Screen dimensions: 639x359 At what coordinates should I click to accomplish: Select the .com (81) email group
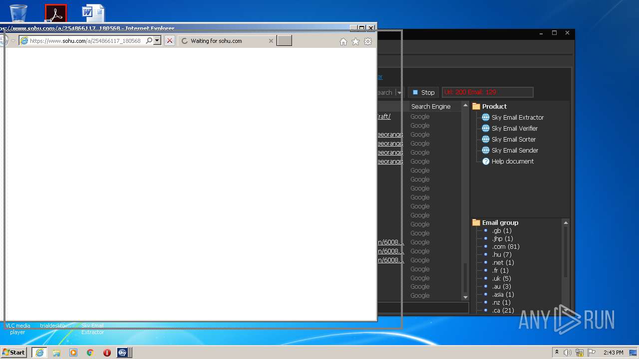point(506,246)
